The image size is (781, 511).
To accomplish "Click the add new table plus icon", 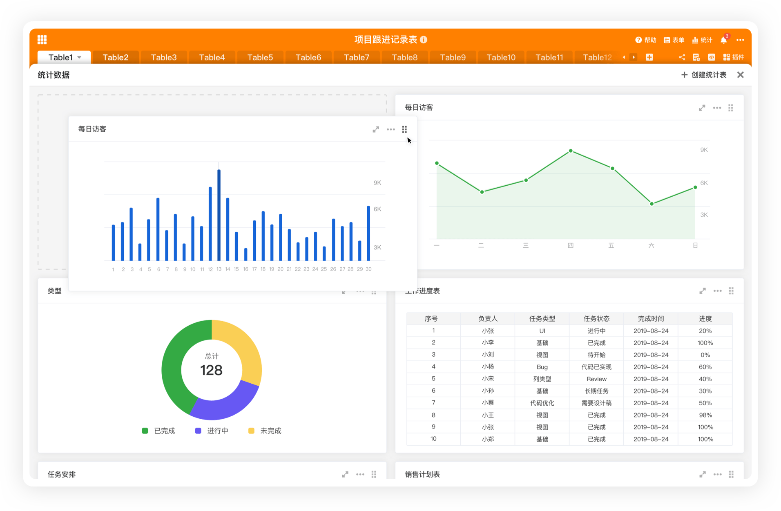I will [x=649, y=57].
